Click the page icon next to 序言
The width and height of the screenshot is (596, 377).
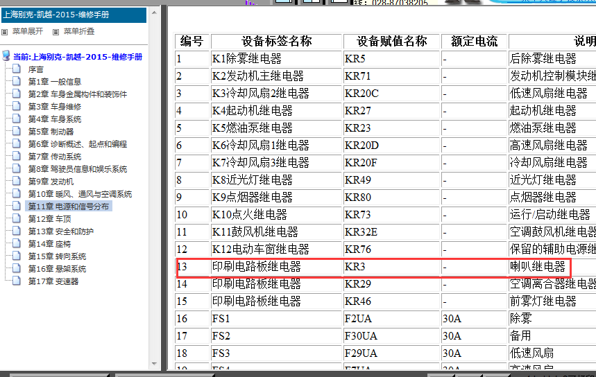[x=17, y=69]
